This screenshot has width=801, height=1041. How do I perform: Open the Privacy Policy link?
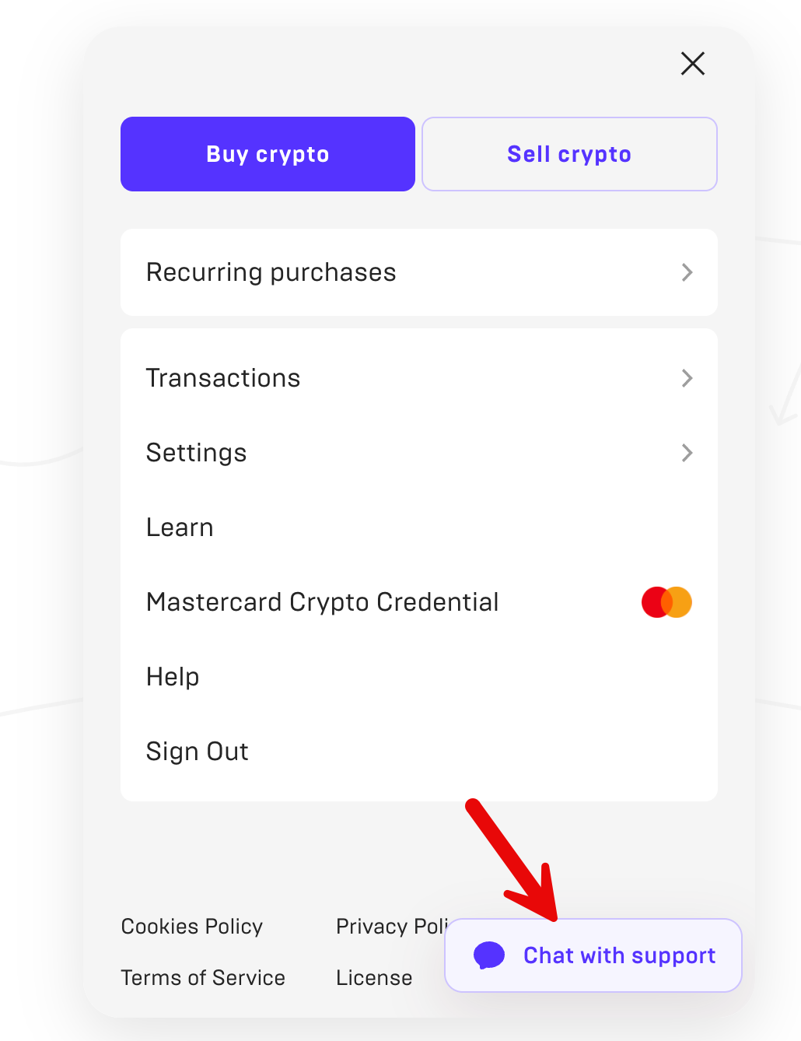pos(390,927)
